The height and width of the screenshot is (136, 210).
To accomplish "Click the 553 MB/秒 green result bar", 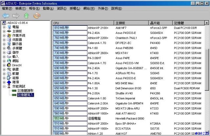I will point(70,118).
